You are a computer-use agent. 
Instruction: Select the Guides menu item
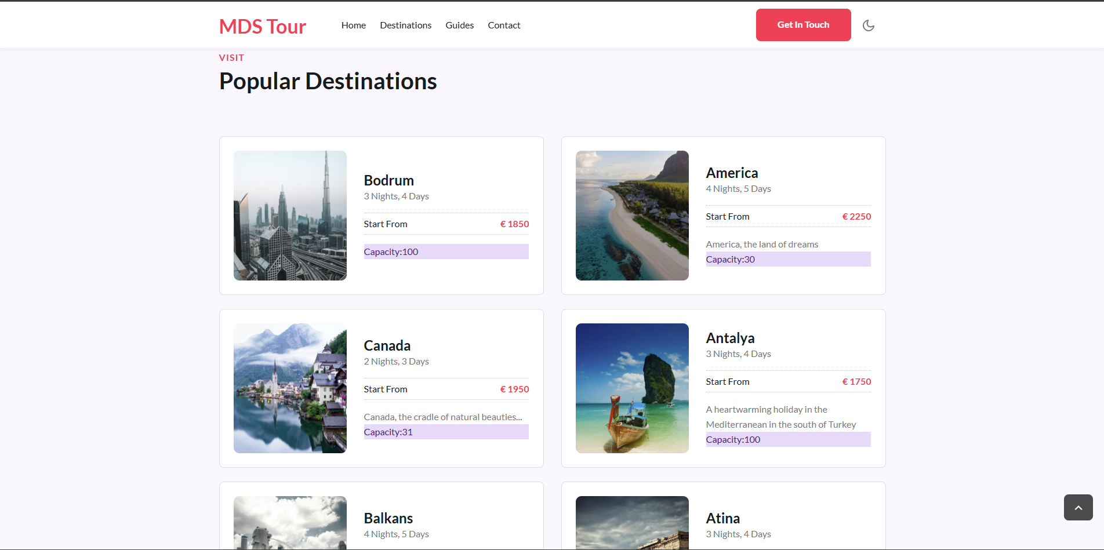pyautogui.click(x=460, y=25)
